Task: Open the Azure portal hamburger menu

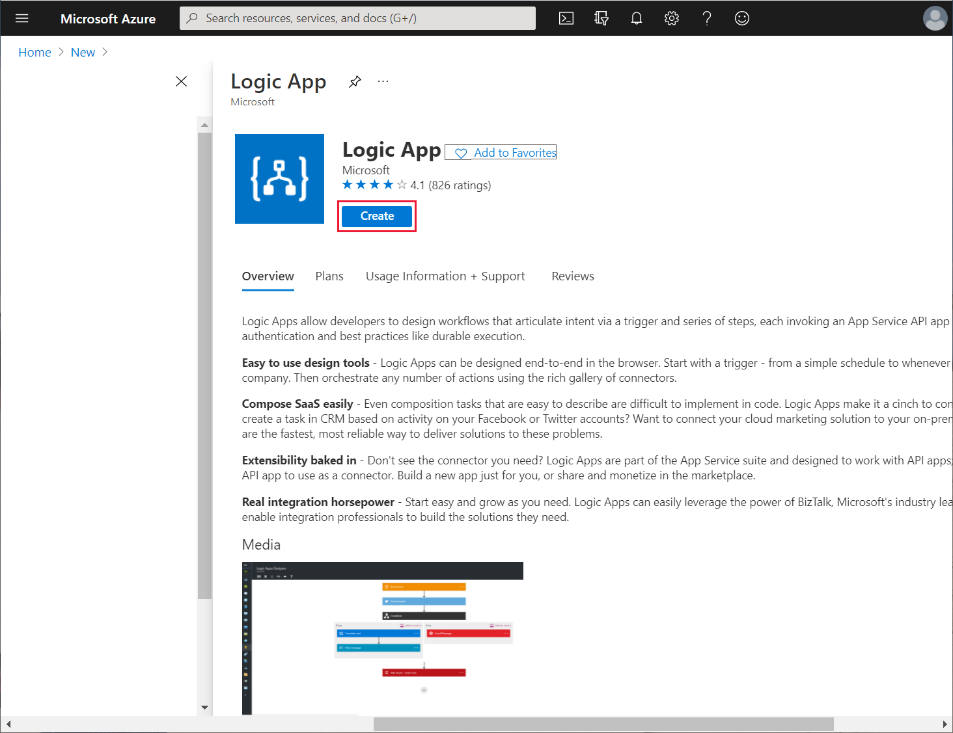Action: (x=21, y=18)
